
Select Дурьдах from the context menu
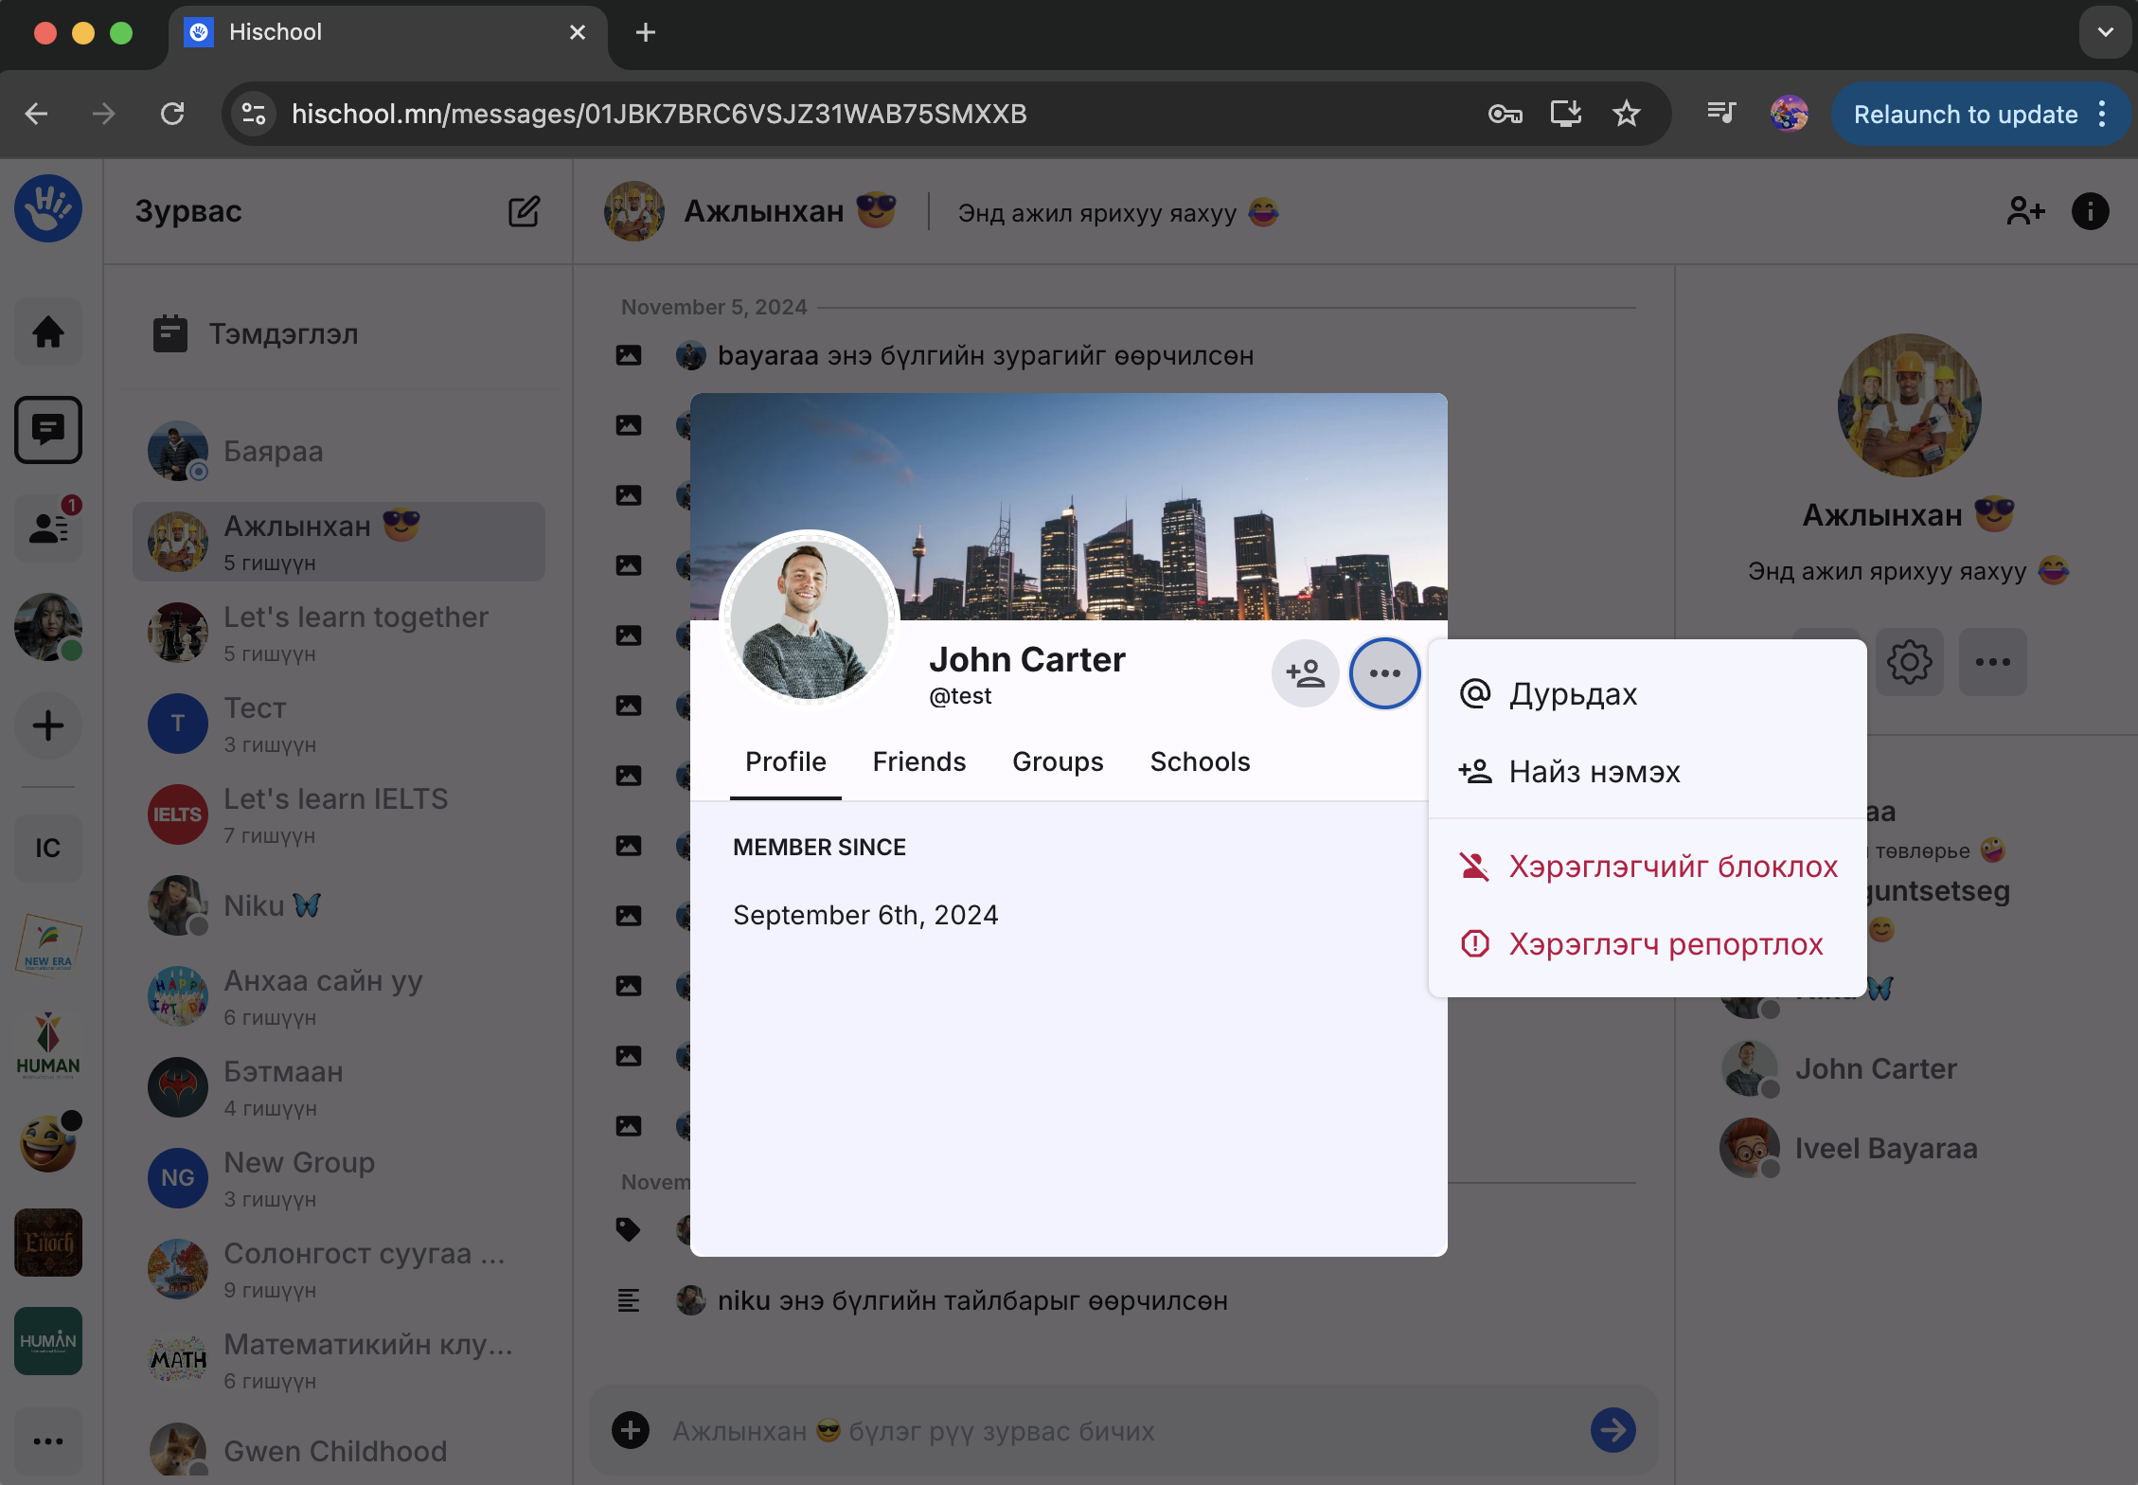[1573, 694]
